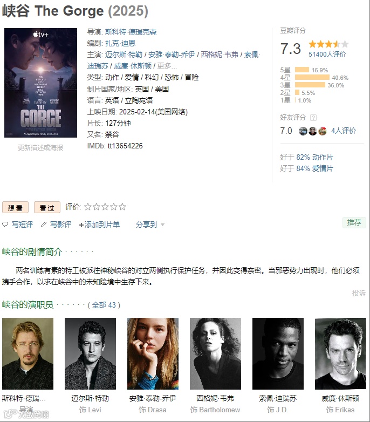Click 好于 82% 动作片 link
370x422 pixels.
point(306,157)
